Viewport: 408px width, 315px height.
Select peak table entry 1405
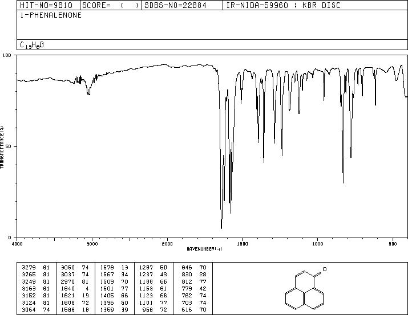click(x=107, y=296)
